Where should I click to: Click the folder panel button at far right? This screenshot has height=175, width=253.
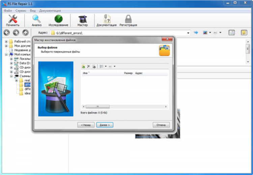point(244,33)
